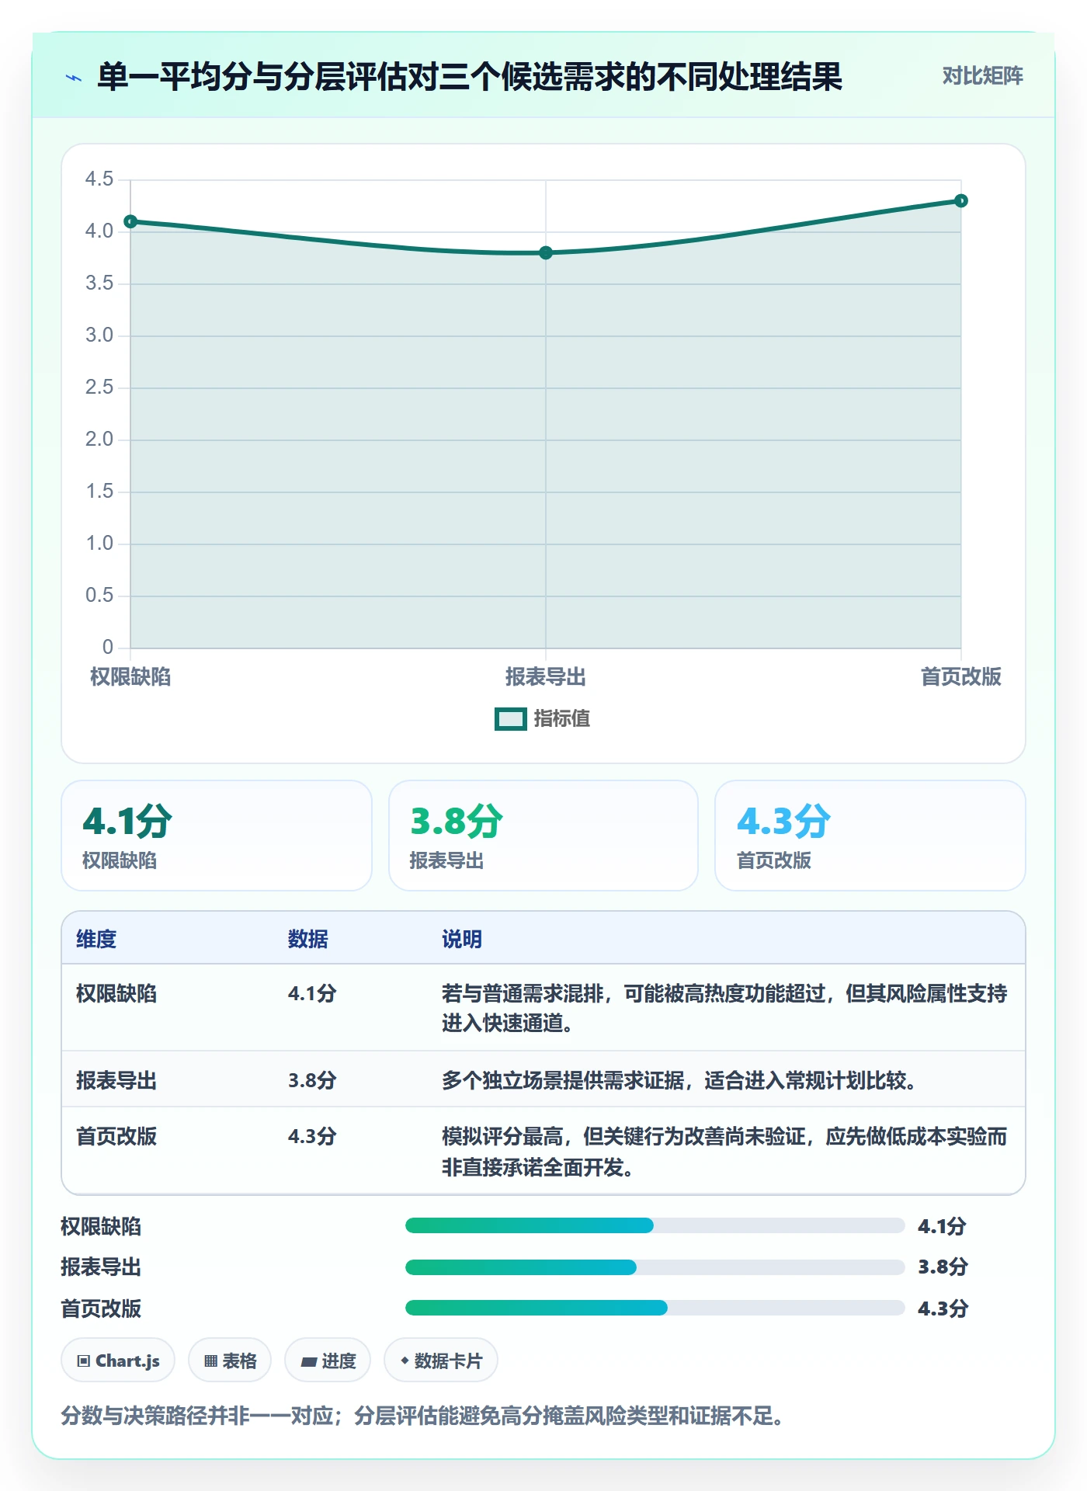Click the description starting 若与普通需求混排
This screenshot has height=1491, width=1087.
pyautogui.click(x=724, y=1008)
